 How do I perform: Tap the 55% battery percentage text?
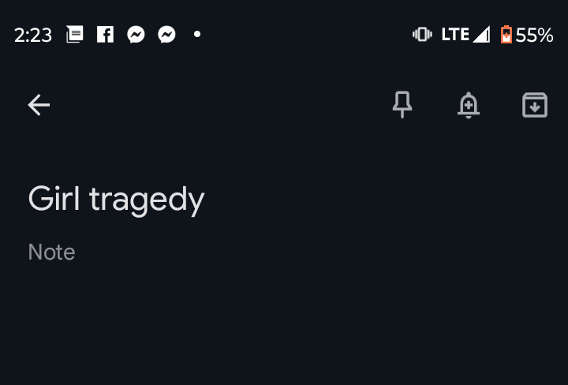click(534, 36)
